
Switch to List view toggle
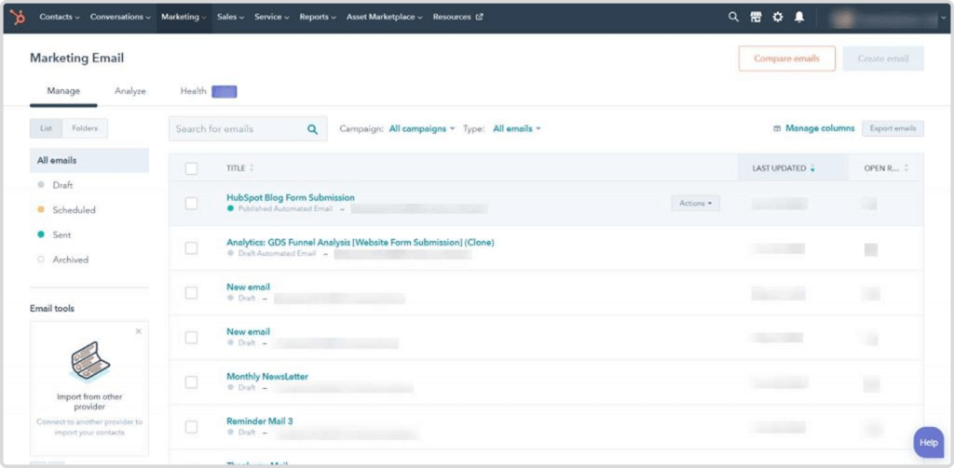47,128
